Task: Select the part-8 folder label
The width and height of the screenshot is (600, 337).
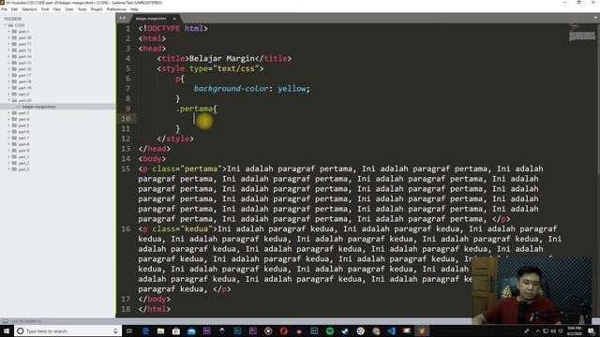Action: pos(23,144)
